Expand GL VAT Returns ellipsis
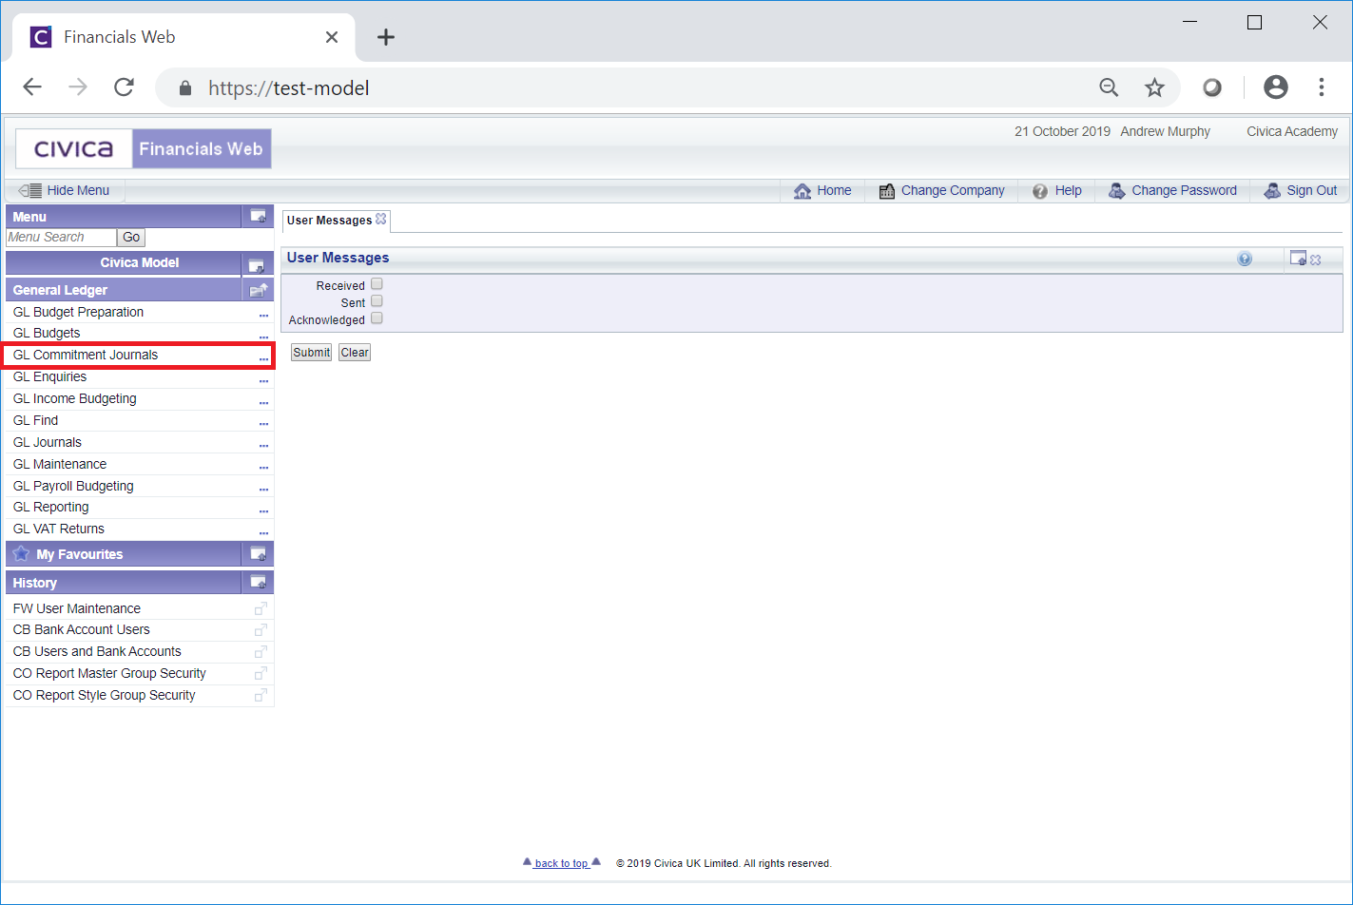 263,532
